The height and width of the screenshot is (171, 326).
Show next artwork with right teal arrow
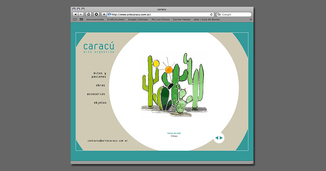tap(221, 138)
